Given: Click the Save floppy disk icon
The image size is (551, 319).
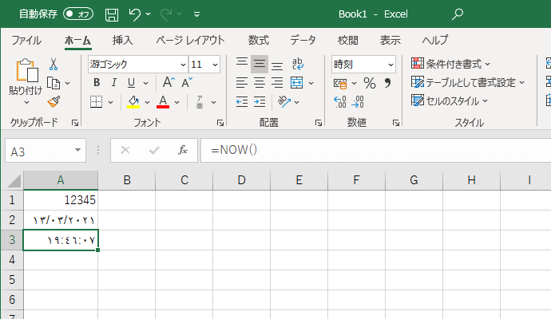Looking at the screenshot, I should (x=112, y=14).
